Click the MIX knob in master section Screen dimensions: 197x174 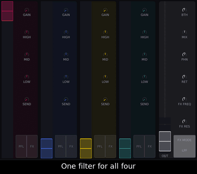tap(184, 32)
